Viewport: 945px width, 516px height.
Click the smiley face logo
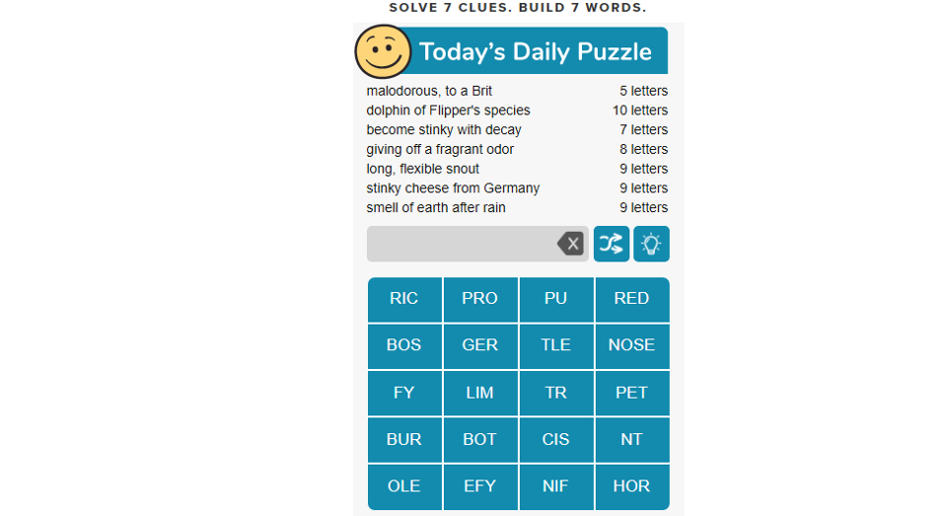[383, 52]
